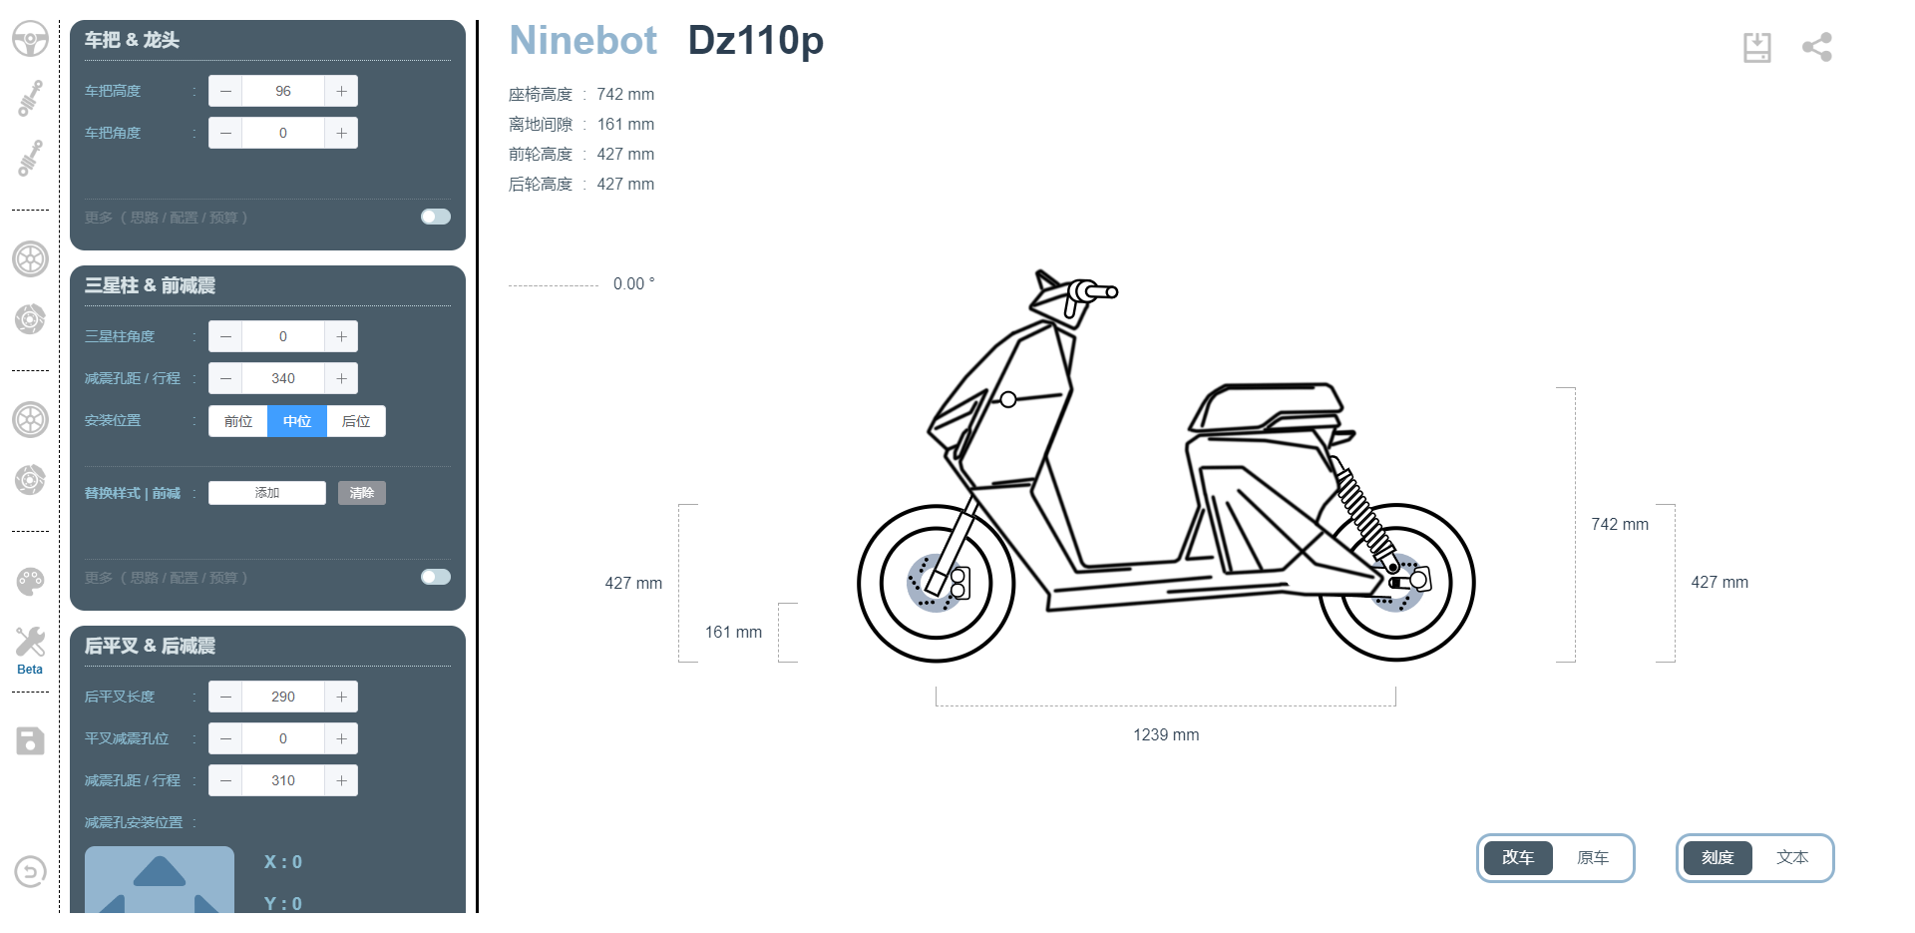Increase 平叉减震孔位 with the plus button
This screenshot has height=933, width=1915.
(341, 738)
